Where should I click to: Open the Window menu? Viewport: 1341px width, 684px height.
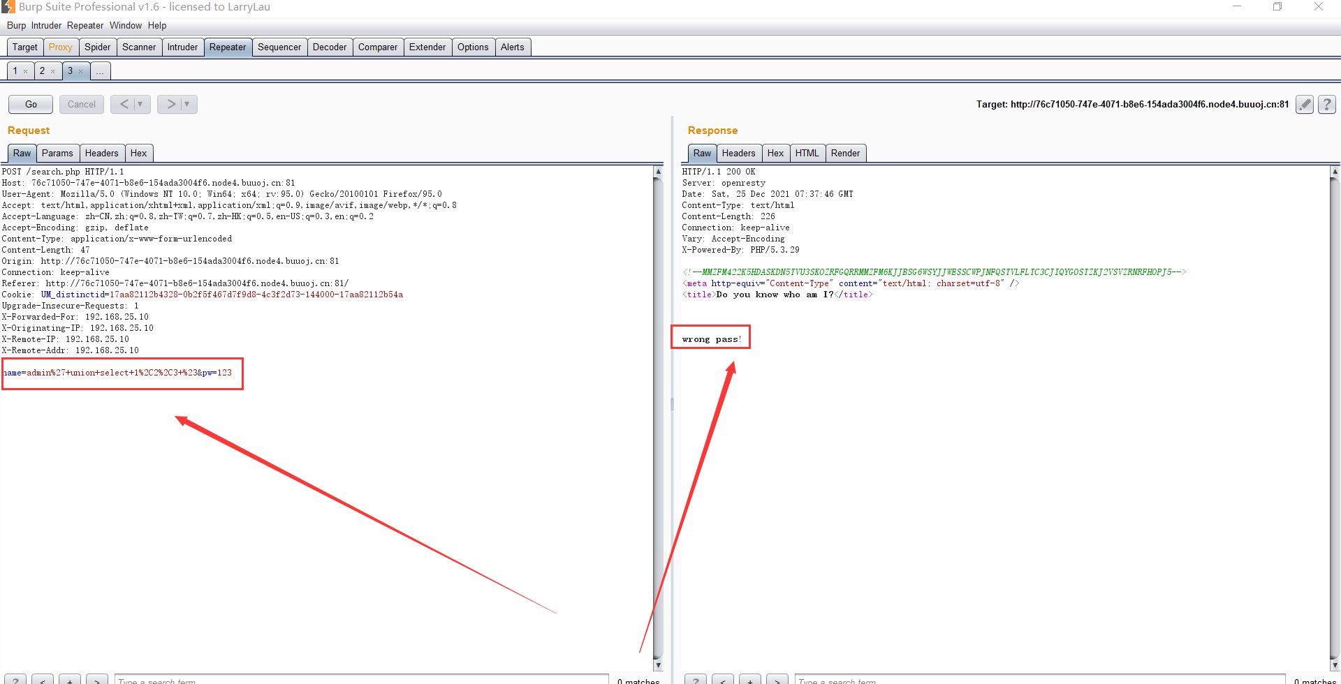click(x=126, y=26)
